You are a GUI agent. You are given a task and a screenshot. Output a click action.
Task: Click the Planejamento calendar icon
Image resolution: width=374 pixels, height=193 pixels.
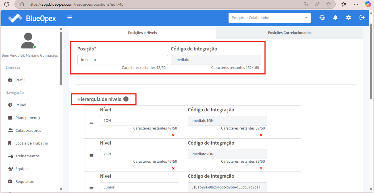click(x=10, y=118)
